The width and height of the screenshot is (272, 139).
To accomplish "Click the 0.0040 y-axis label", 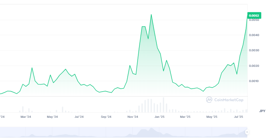I will 254,35.
